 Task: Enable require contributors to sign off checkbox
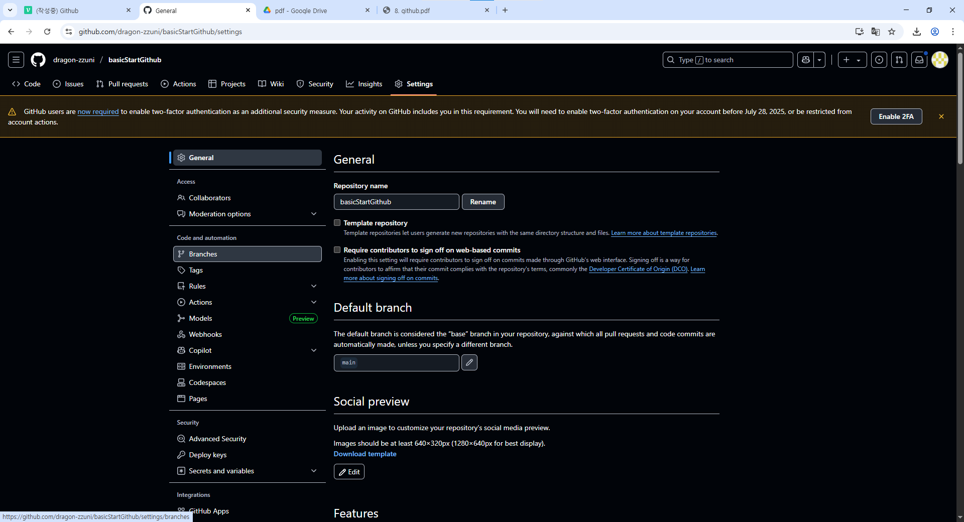[337, 250]
